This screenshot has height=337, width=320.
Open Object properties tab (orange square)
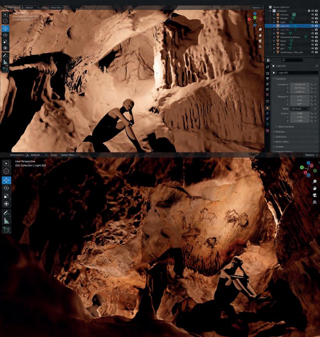pyautogui.click(x=267, y=108)
